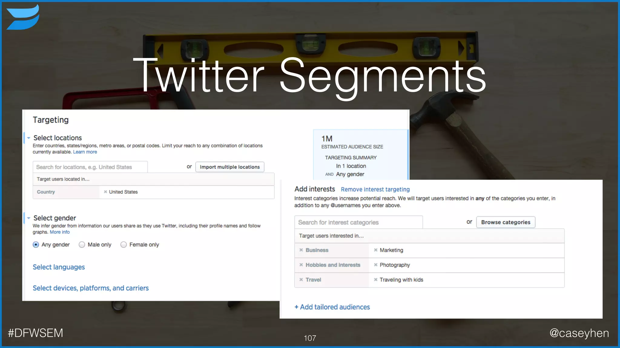Click the blue wing logo icon
Screen dimensions: 620x348
click(x=23, y=17)
